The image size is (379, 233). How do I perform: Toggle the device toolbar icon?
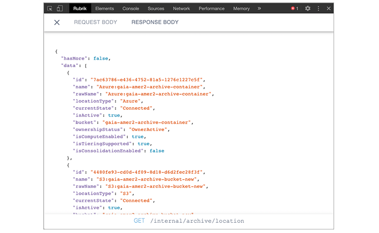point(59,8)
